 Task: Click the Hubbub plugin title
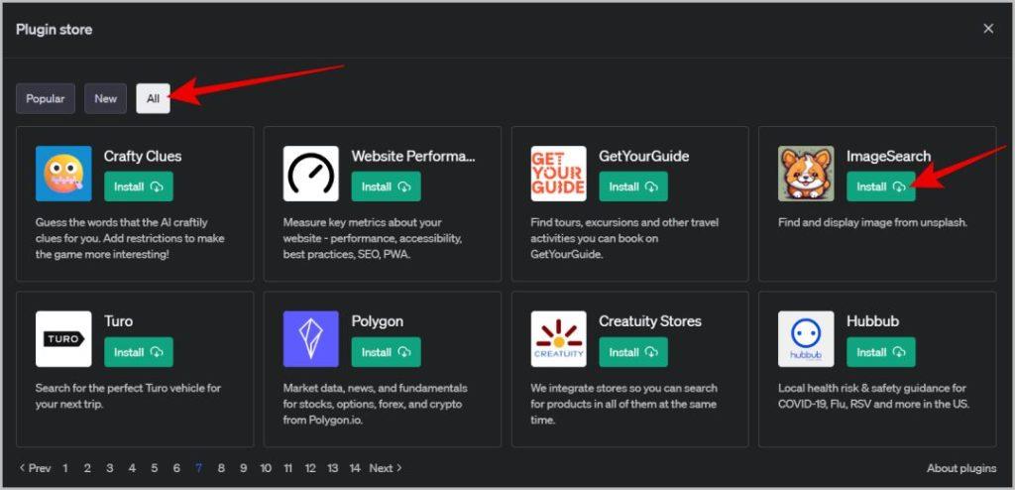[x=872, y=321]
